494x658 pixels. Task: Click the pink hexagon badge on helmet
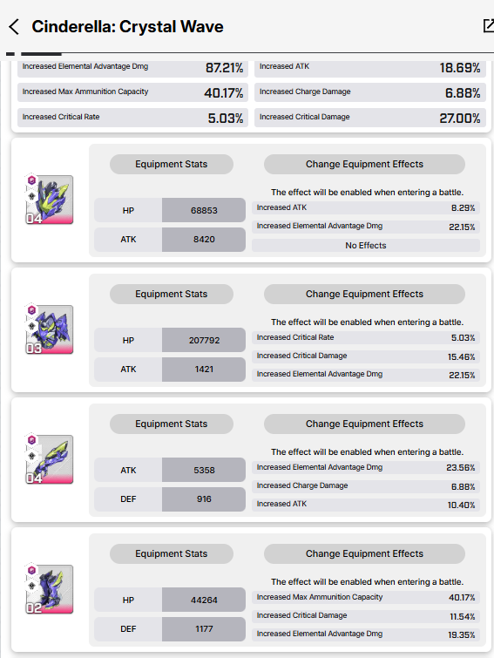coord(31,180)
